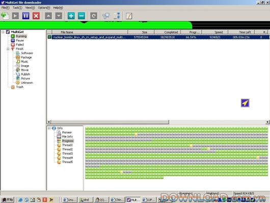
Task: Move task down with the down arrow button
Action: 59,16
